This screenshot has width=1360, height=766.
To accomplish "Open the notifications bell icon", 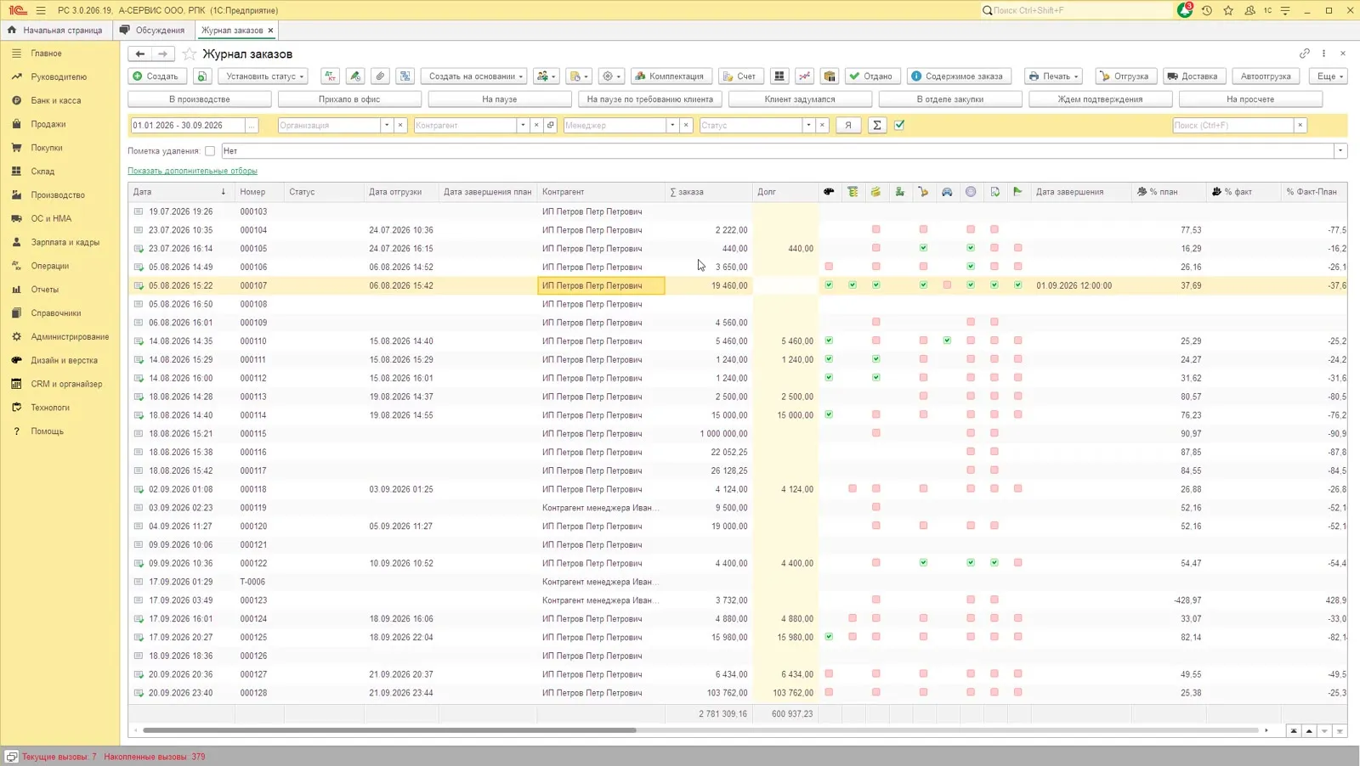I will [x=1184, y=10].
